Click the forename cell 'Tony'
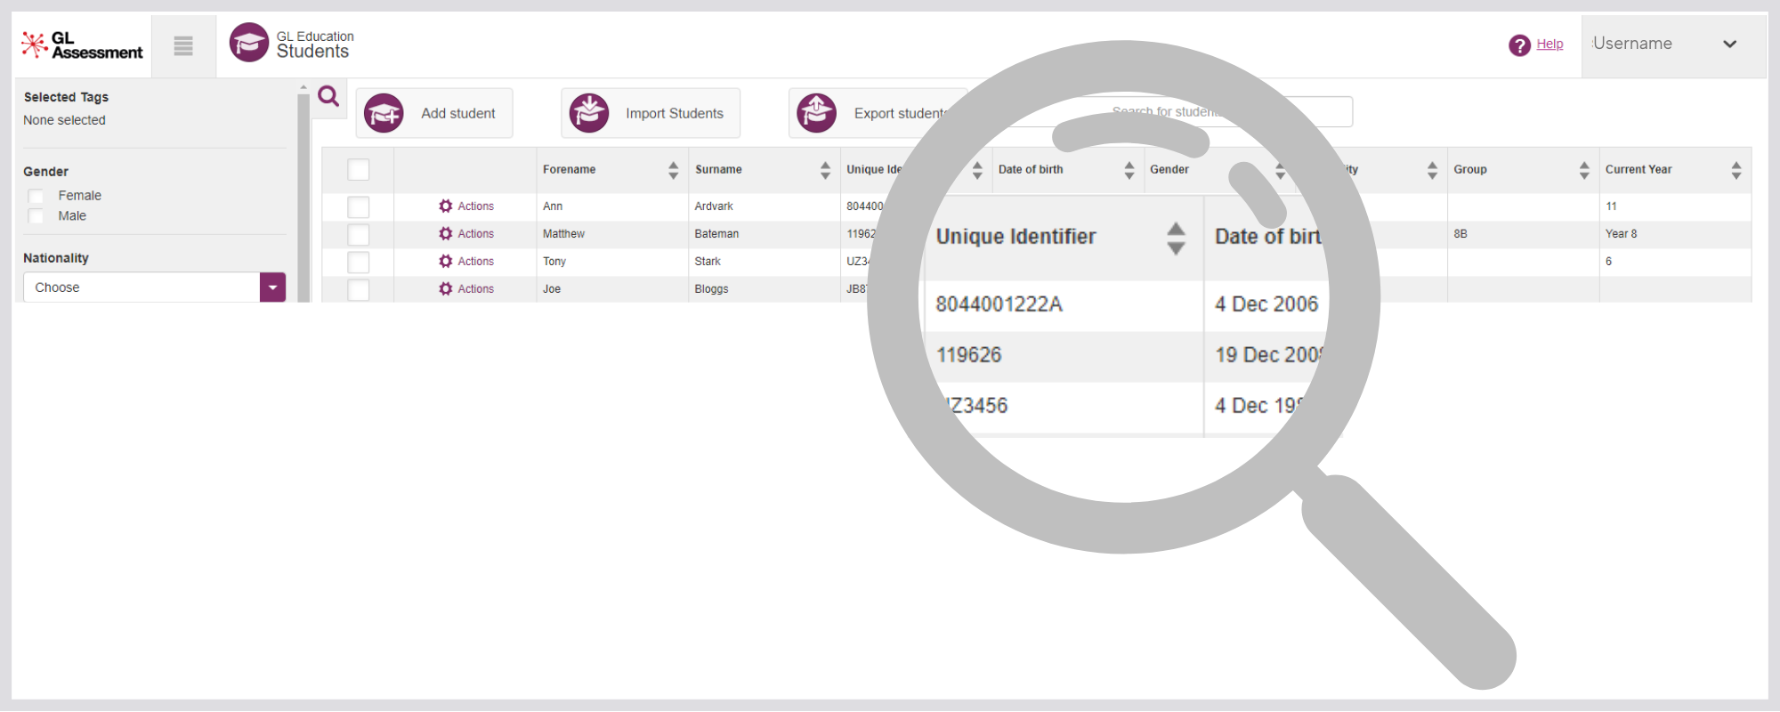Image resolution: width=1780 pixels, height=712 pixels. 554,262
